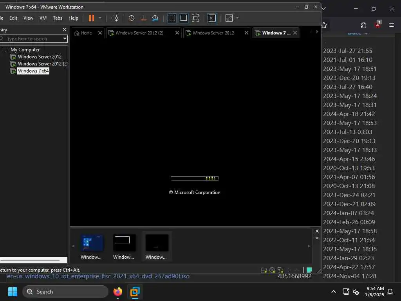Close the Home tab

point(100,33)
